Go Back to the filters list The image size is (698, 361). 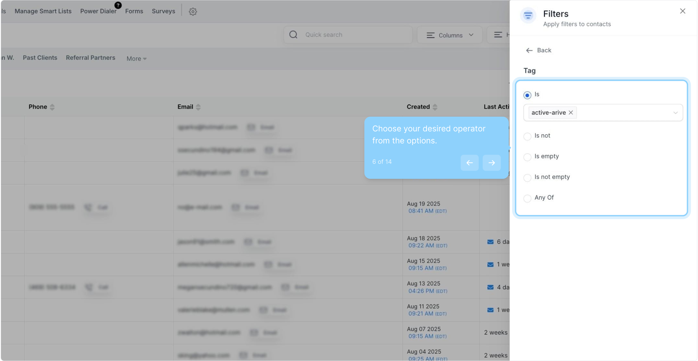coord(538,50)
